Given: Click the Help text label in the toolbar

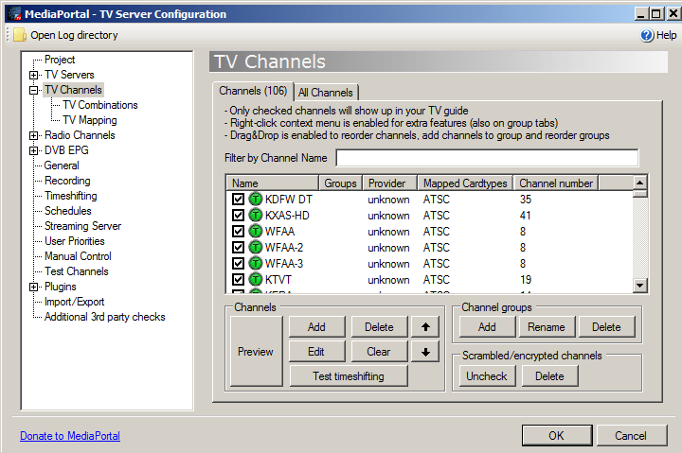Looking at the screenshot, I should [666, 35].
